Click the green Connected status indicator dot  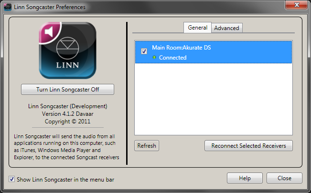[154, 57]
